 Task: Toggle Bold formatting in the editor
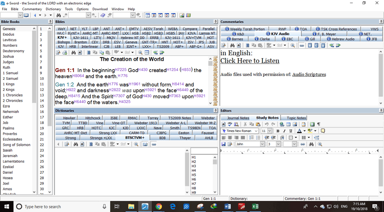point(278,131)
